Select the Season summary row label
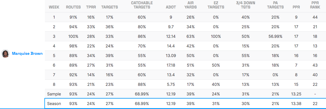326x109 pixels. point(54,104)
